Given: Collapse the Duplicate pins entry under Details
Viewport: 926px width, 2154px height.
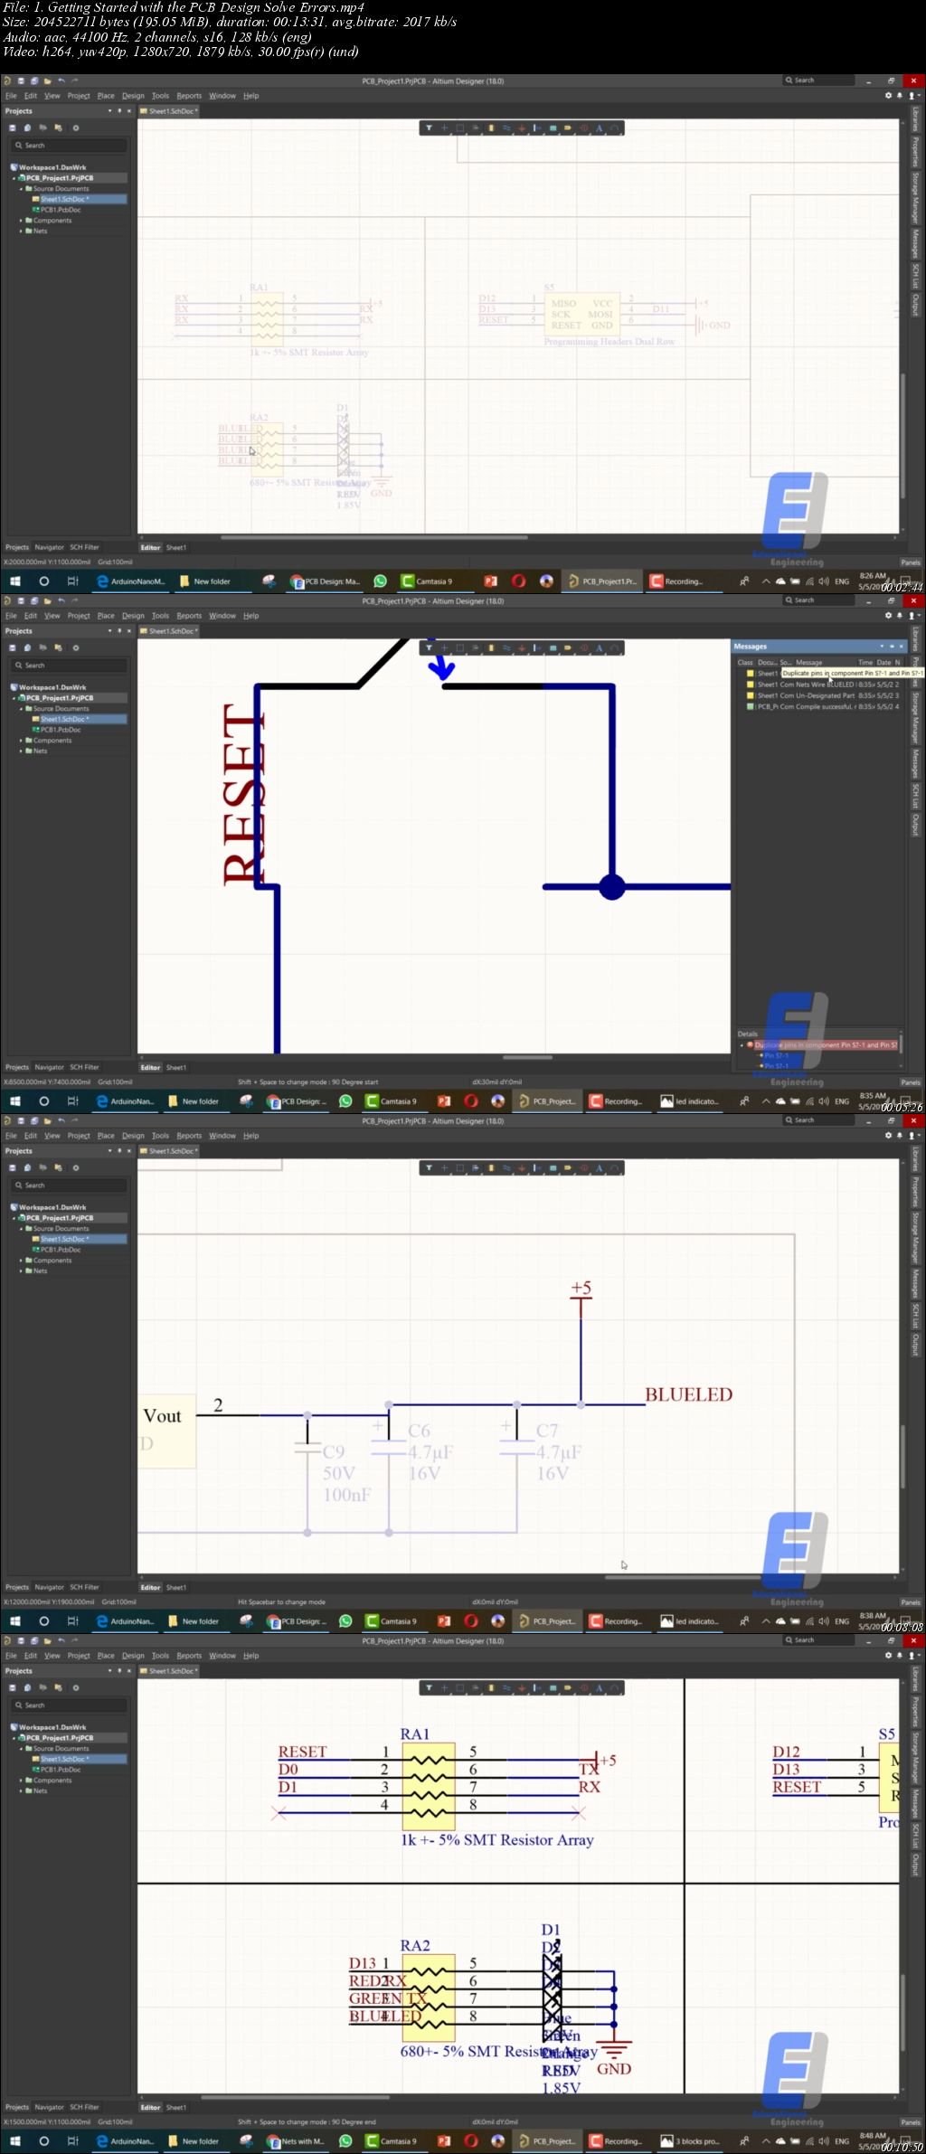Looking at the screenshot, I should [x=742, y=1045].
